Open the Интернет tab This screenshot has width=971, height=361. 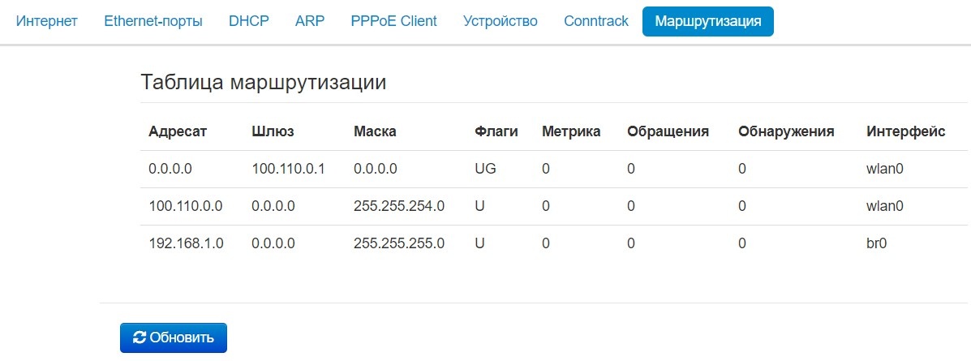47,21
